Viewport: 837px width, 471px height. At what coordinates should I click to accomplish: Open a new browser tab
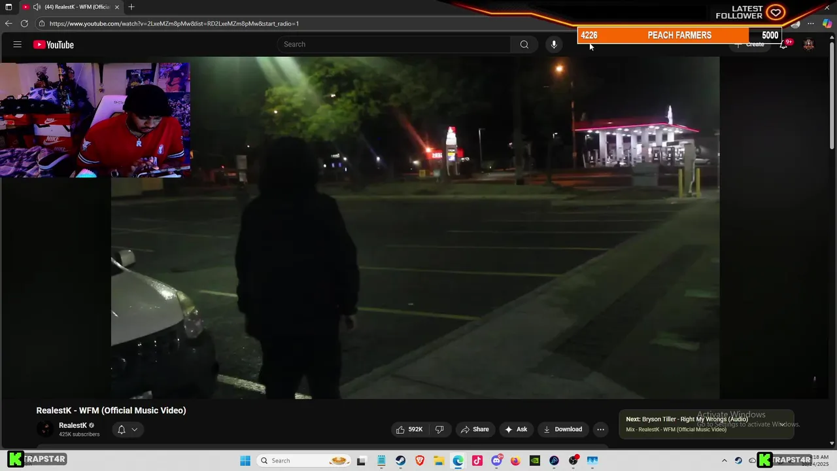(x=131, y=7)
